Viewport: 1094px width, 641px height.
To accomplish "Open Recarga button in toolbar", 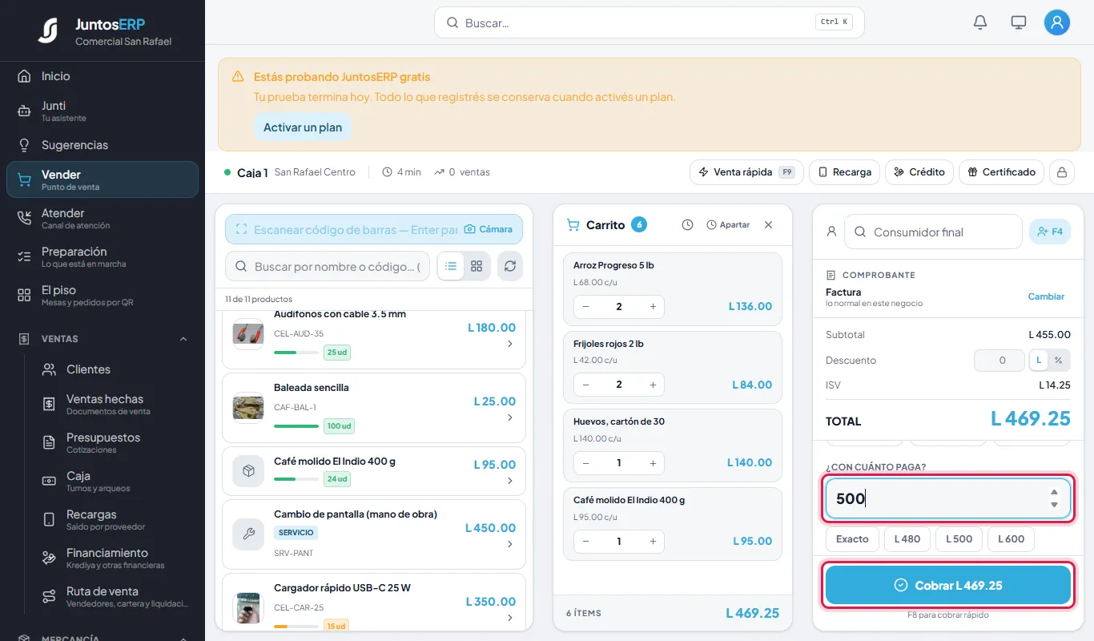I will tap(844, 172).
